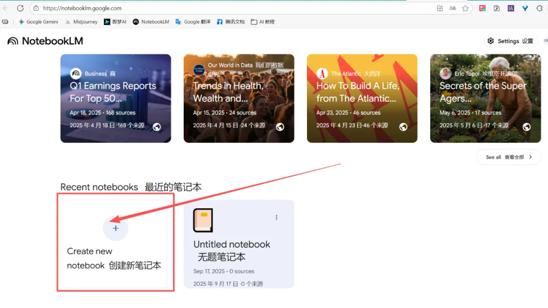Click the chevron arrow in See all button
The image size is (548, 308).
point(531,158)
